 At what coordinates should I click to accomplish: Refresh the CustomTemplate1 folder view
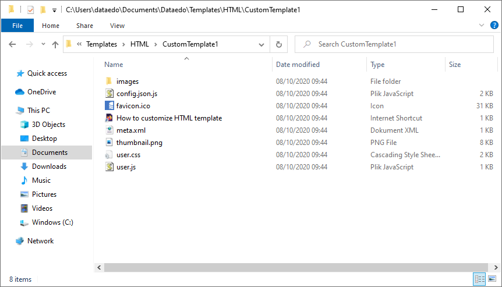(x=279, y=44)
